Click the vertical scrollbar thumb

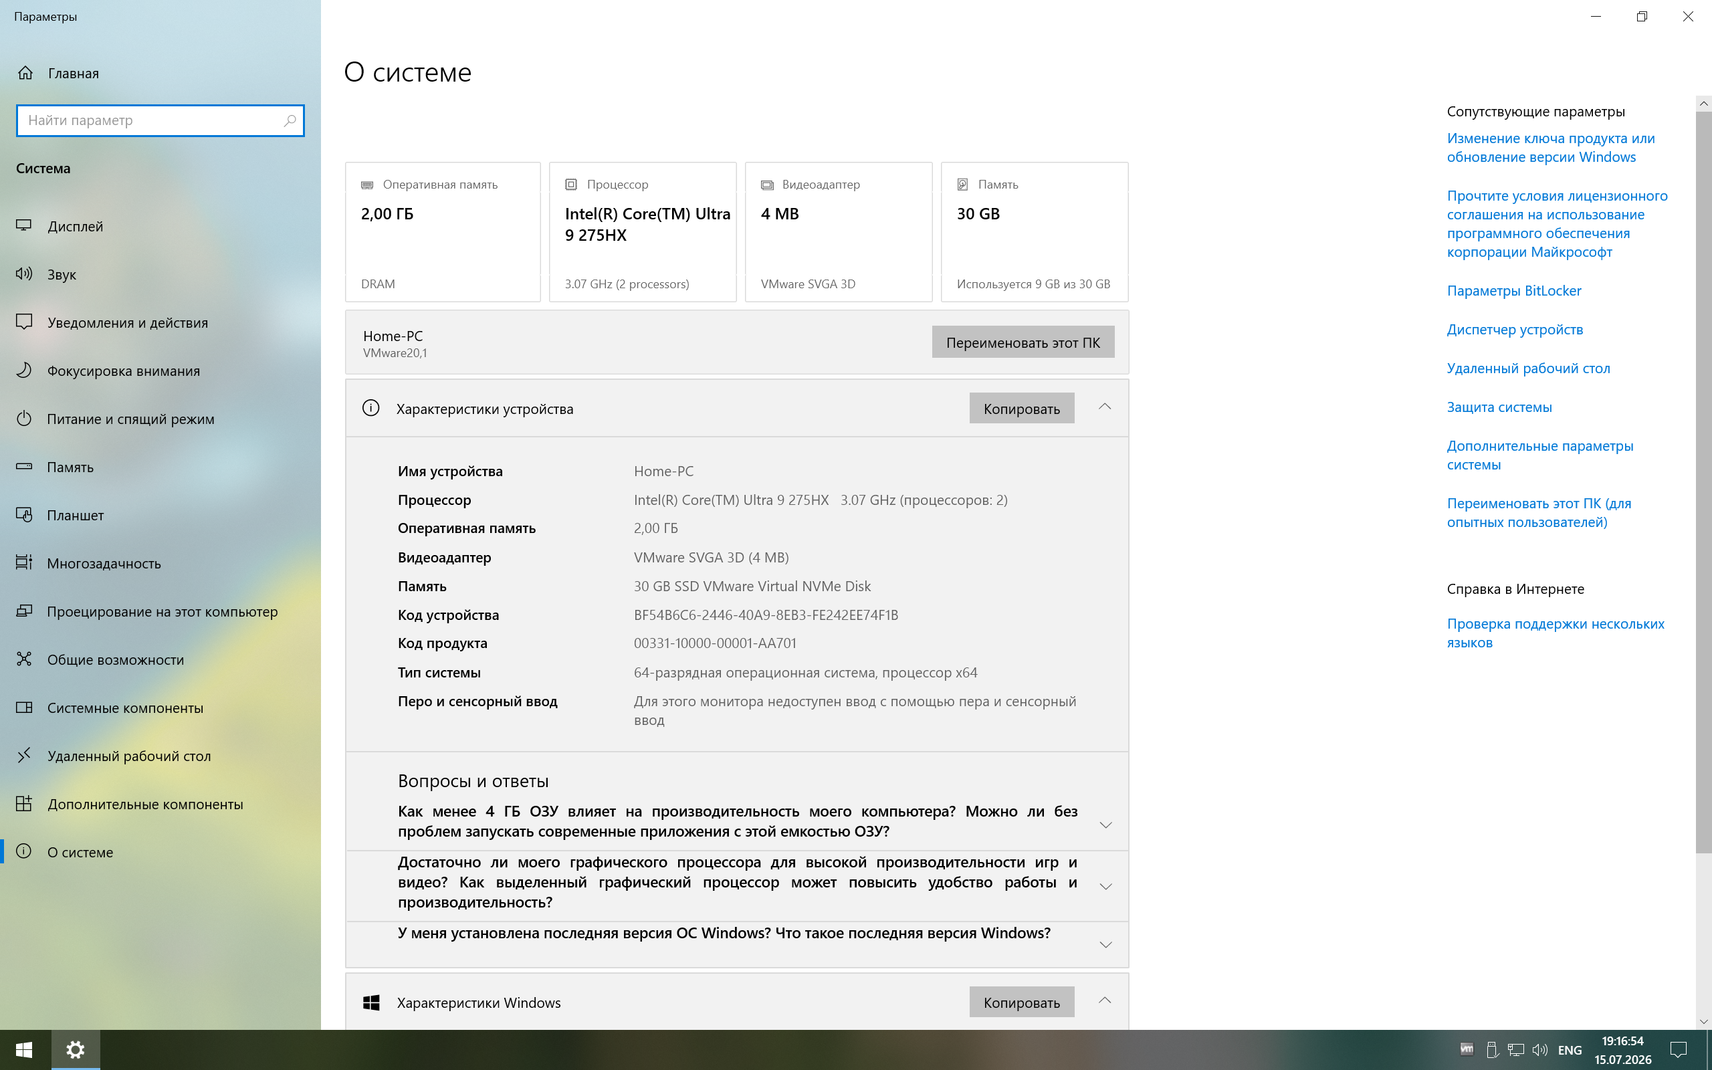[x=1703, y=481]
